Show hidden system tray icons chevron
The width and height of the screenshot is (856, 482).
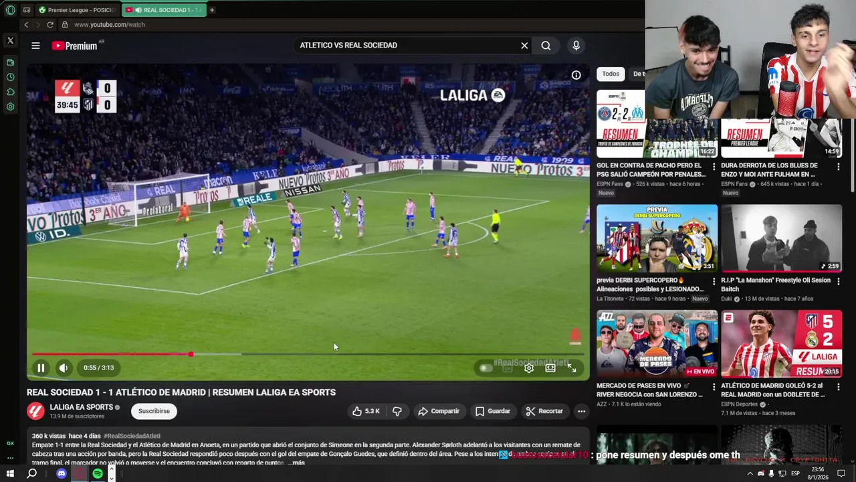point(750,474)
